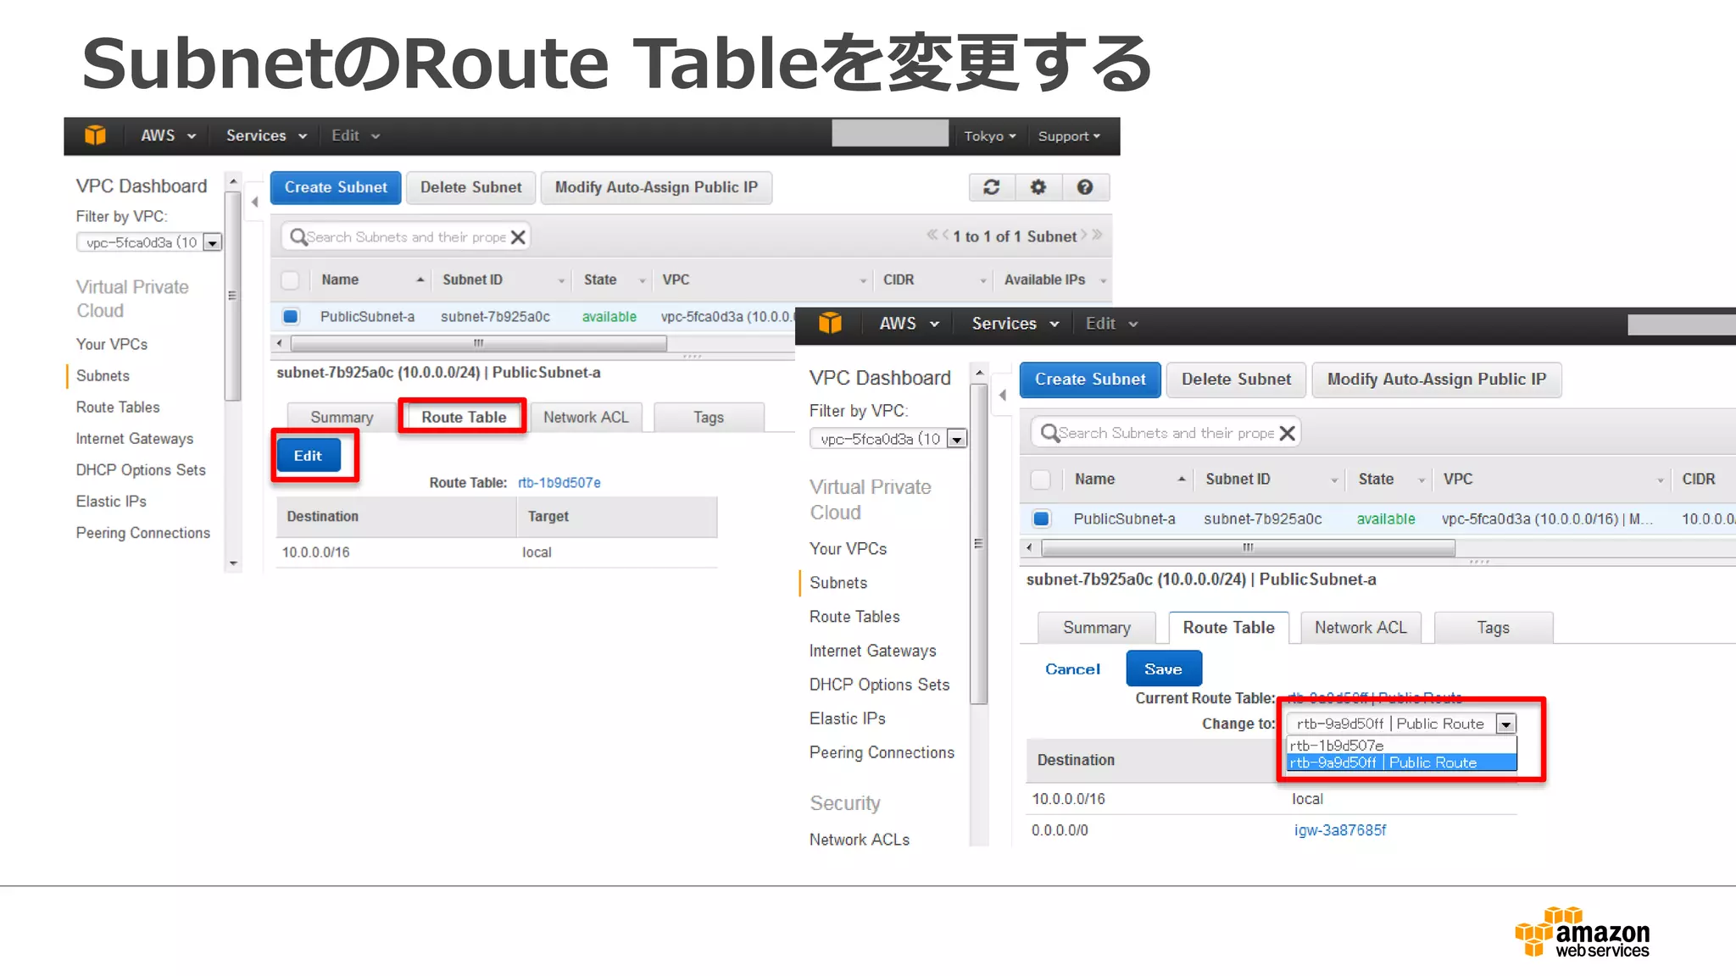Open Filter by VPC dropdown in left console

(150, 242)
